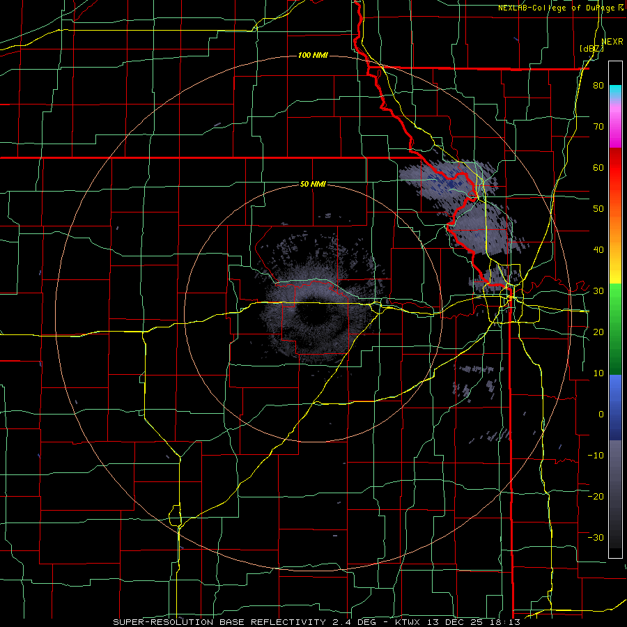Viewport: 627px width, 627px height.
Task: Click the 60 dBZ label on the scale
Action: pos(598,167)
